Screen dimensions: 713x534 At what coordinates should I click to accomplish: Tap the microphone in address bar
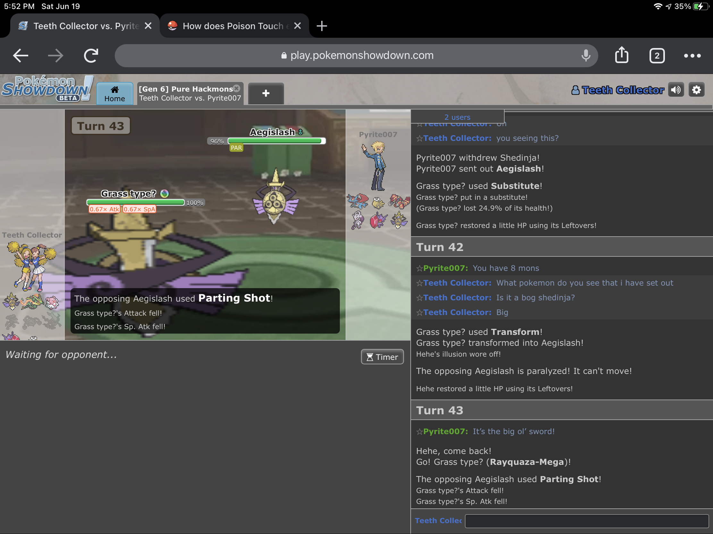586,55
